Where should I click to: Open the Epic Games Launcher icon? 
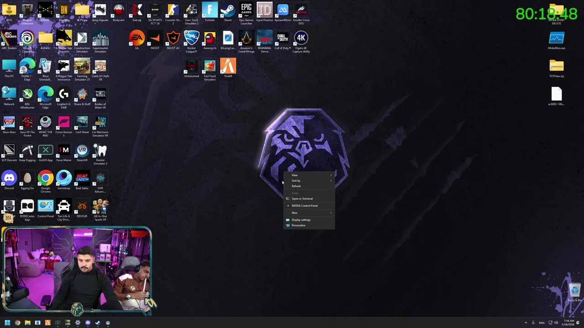pyautogui.click(x=246, y=14)
